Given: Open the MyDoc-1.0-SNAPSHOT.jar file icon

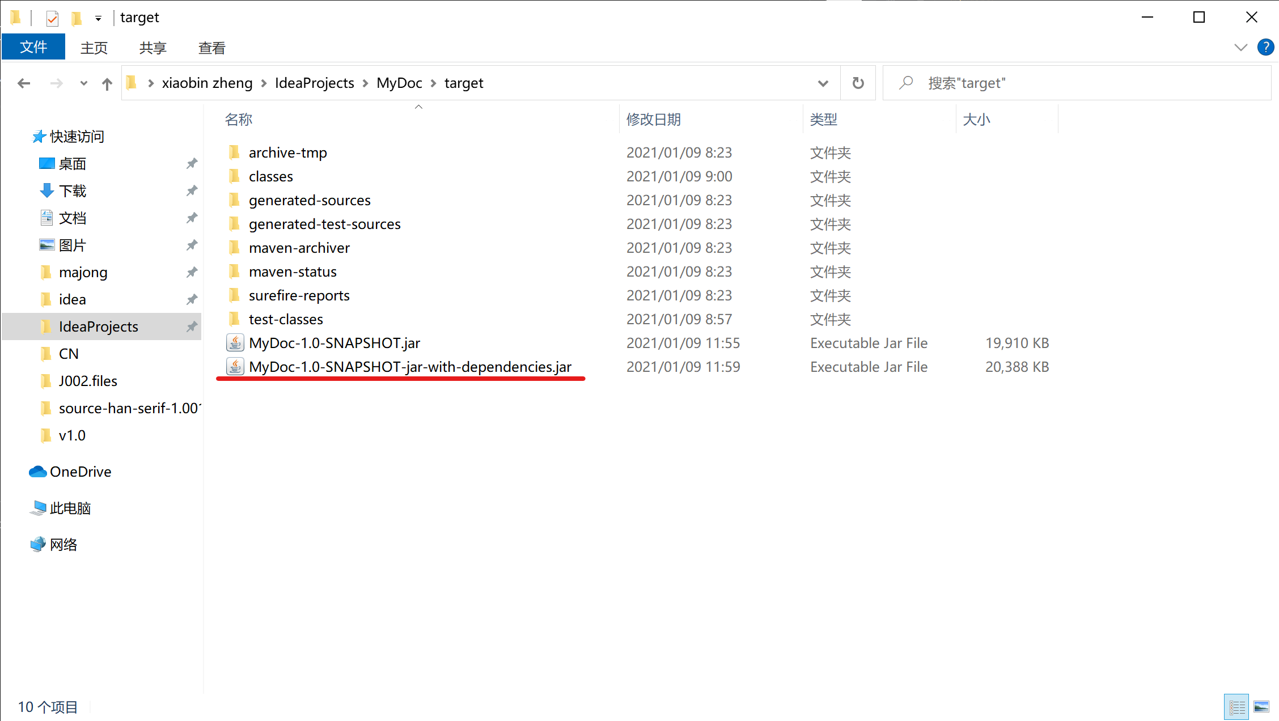Looking at the screenshot, I should (235, 343).
